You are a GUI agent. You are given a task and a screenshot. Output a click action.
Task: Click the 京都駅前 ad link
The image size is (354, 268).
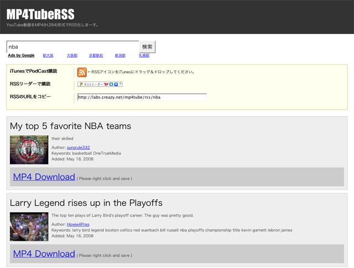tap(96, 56)
